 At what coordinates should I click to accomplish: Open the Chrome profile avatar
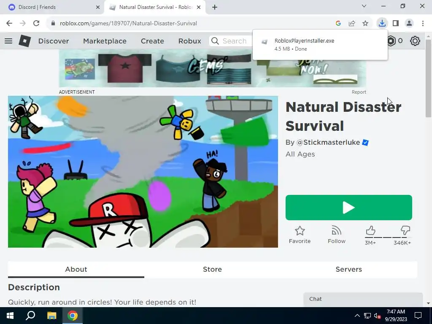pyautogui.click(x=409, y=24)
